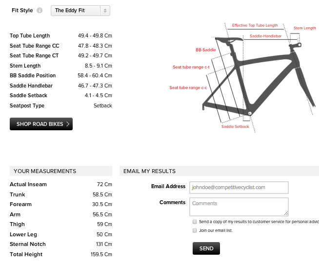Click the Seat tube range c-c label
Screen dimensions: 319x262
(188, 87)
